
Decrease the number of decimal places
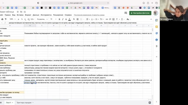(25, 19)
